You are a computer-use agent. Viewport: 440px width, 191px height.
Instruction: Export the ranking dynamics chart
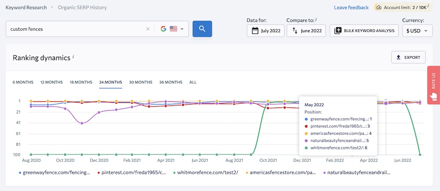[408, 57]
